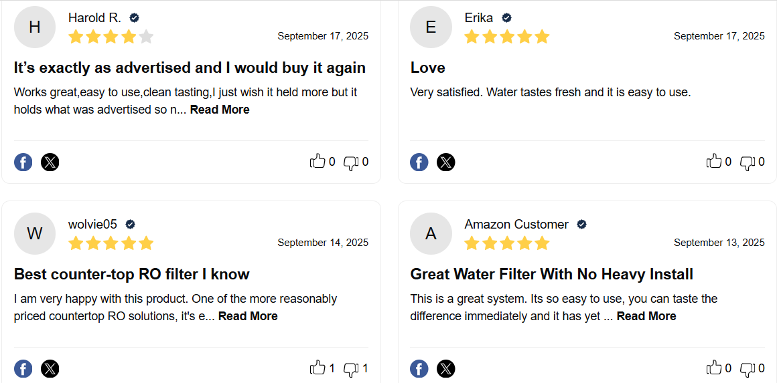The width and height of the screenshot is (777, 383).
Task: Give Erika's review a thumbs up
Action: (713, 161)
